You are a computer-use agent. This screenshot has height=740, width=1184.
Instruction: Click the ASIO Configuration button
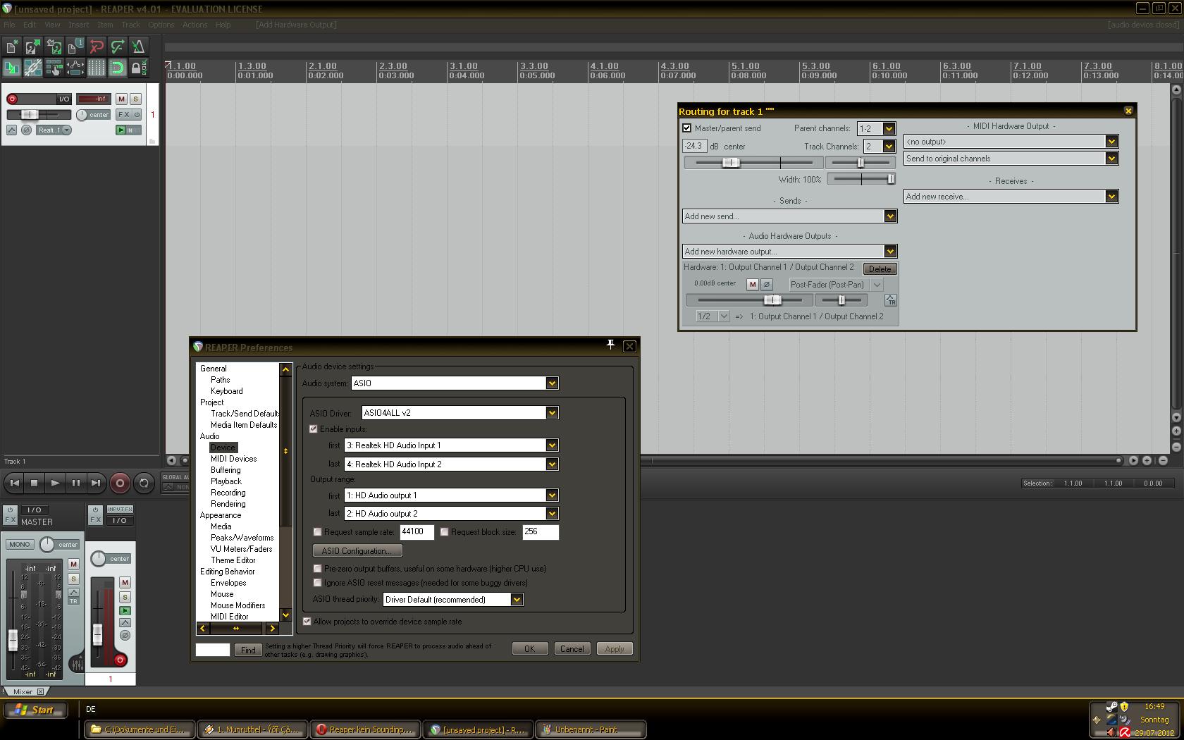pyautogui.click(x=357, y=551)
